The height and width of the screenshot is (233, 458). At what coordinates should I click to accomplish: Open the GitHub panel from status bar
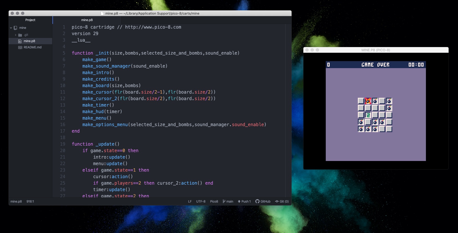(x=263, y=201)
